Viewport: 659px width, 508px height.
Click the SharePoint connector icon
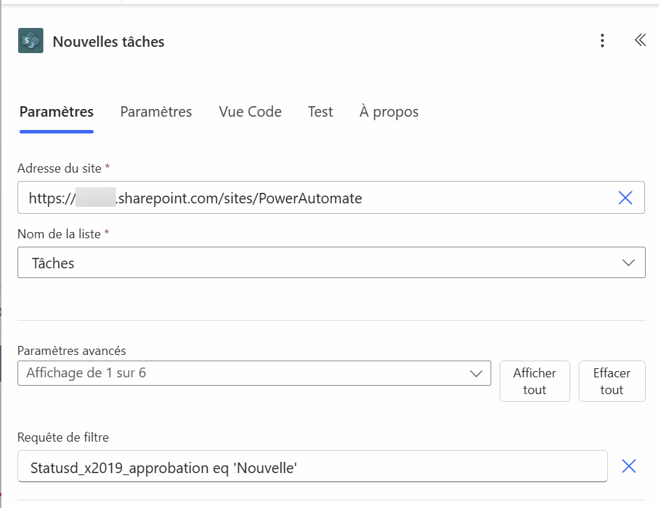(31, 41)
